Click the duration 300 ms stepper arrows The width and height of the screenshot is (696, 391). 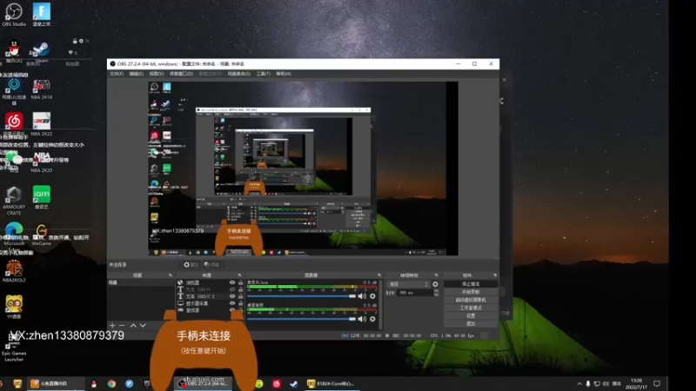click(x=437, y=293)
